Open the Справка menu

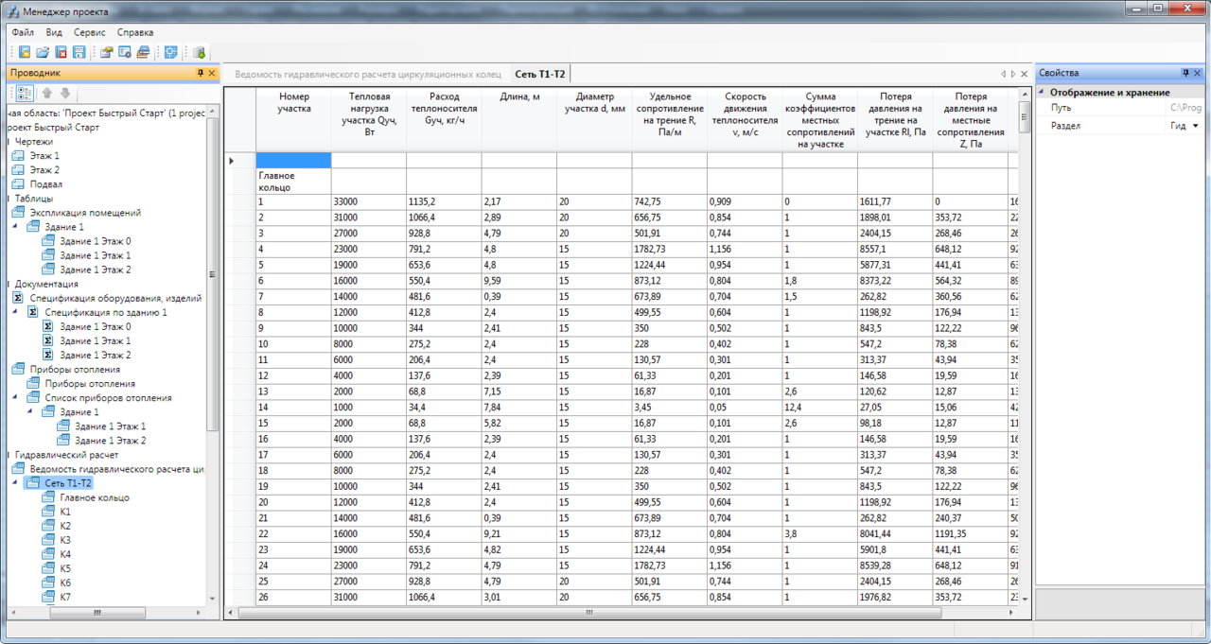click(x=135, y=32)
